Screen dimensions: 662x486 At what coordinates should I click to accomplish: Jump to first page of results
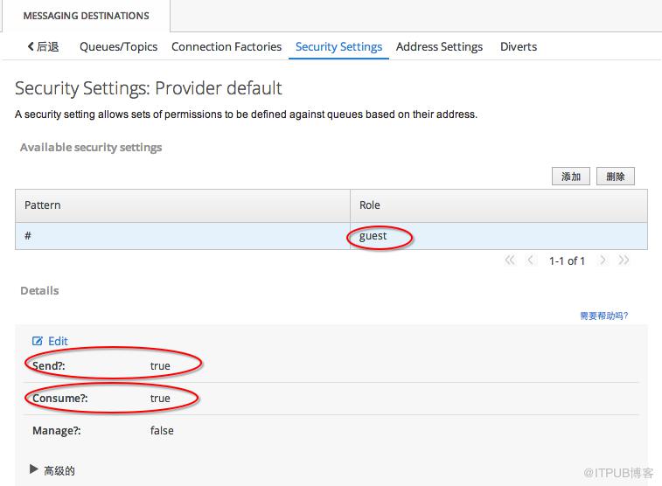click(x=510, y=260)
